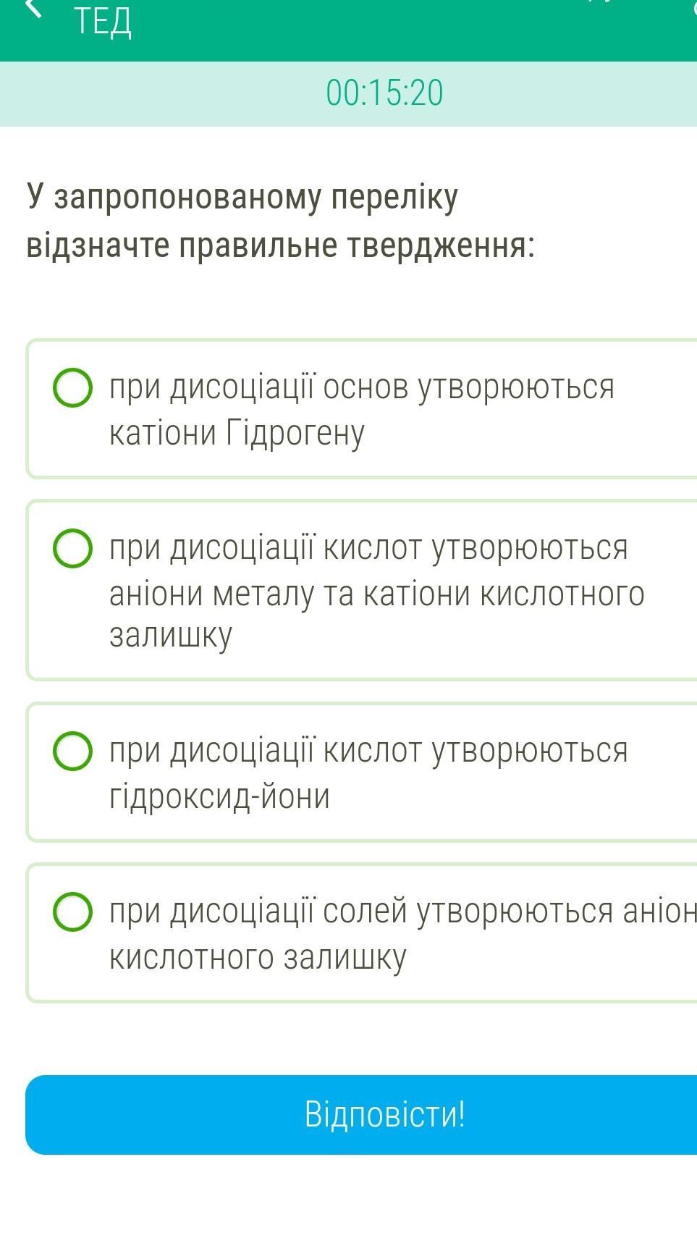Select radio for acids forming metal anions

click(x=72, y=548)
